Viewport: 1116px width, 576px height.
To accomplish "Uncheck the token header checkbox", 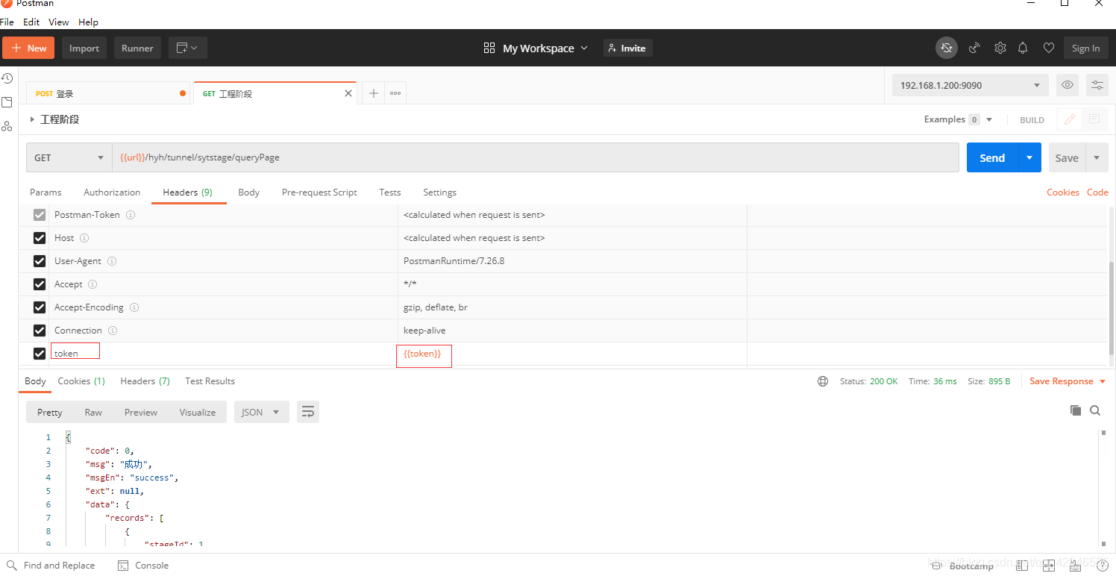I will pos(40,354).
